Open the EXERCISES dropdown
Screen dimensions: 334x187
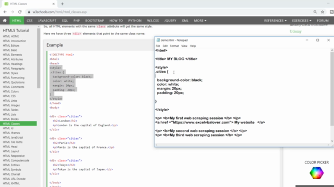coord(302,21)
